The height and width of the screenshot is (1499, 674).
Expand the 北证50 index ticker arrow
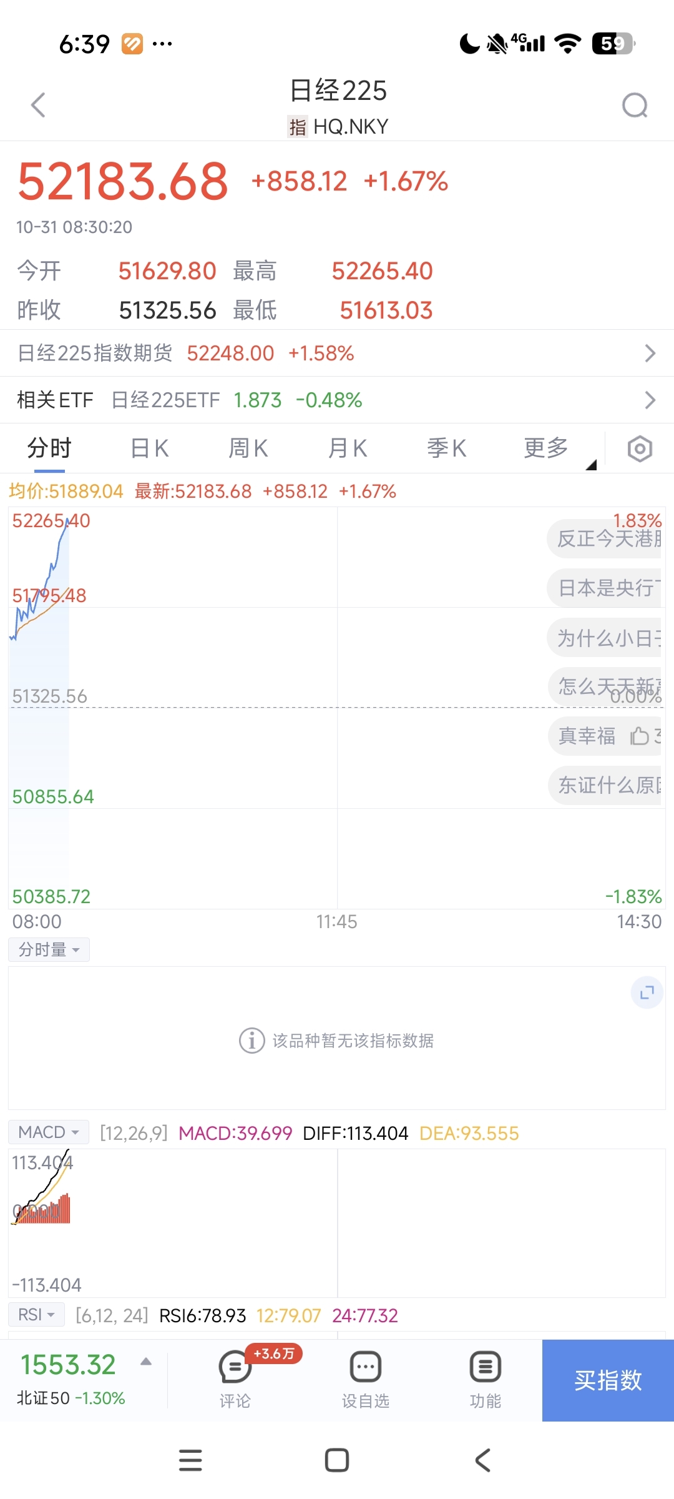click(x=146, y=1362)
